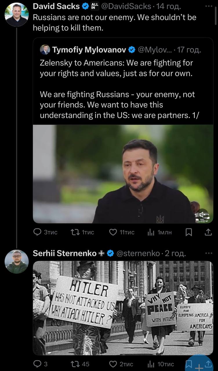The image size is (218, 371).
Task: Open Serhii Sternenko's profile picture
Action: [17, 261]
